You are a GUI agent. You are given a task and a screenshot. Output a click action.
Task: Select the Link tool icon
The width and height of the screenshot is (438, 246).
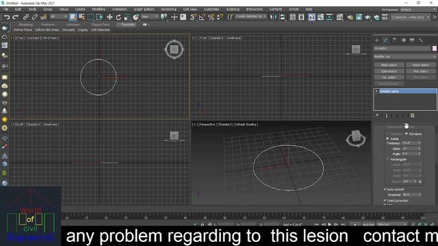click(x=26, y=17)
